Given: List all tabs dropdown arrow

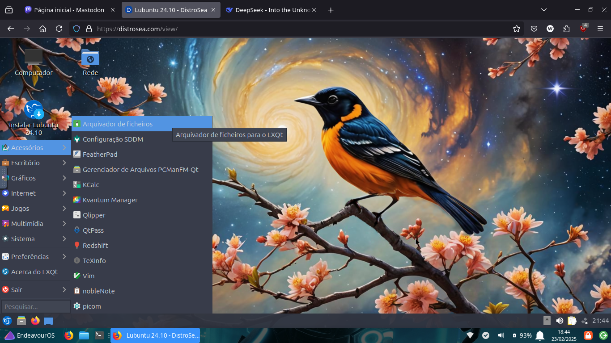Looking at the screenshot, I should point(544,10).
